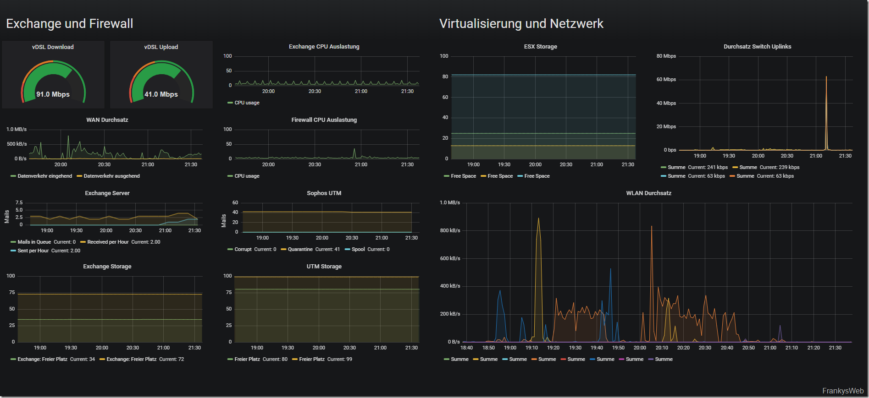Image resolution: width=869 pixels, height=398 pixels.
Task: Collapse the Exchange und Firewall row
Action: [70, 23]
